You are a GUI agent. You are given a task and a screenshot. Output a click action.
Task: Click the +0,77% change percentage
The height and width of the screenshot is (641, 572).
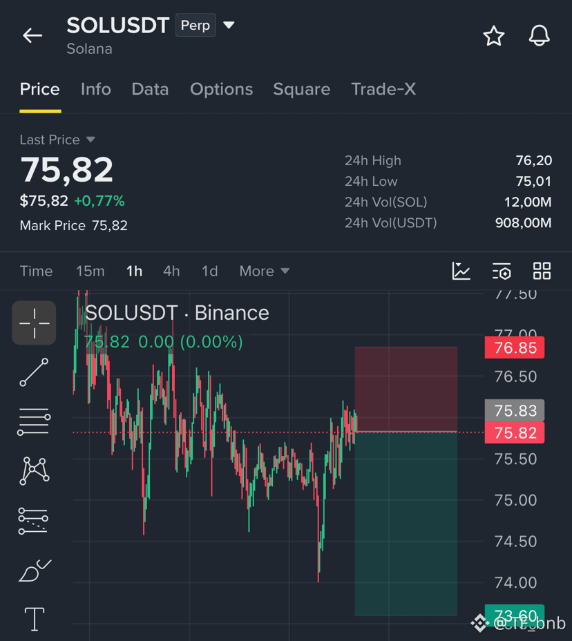(x=99, y=201)
